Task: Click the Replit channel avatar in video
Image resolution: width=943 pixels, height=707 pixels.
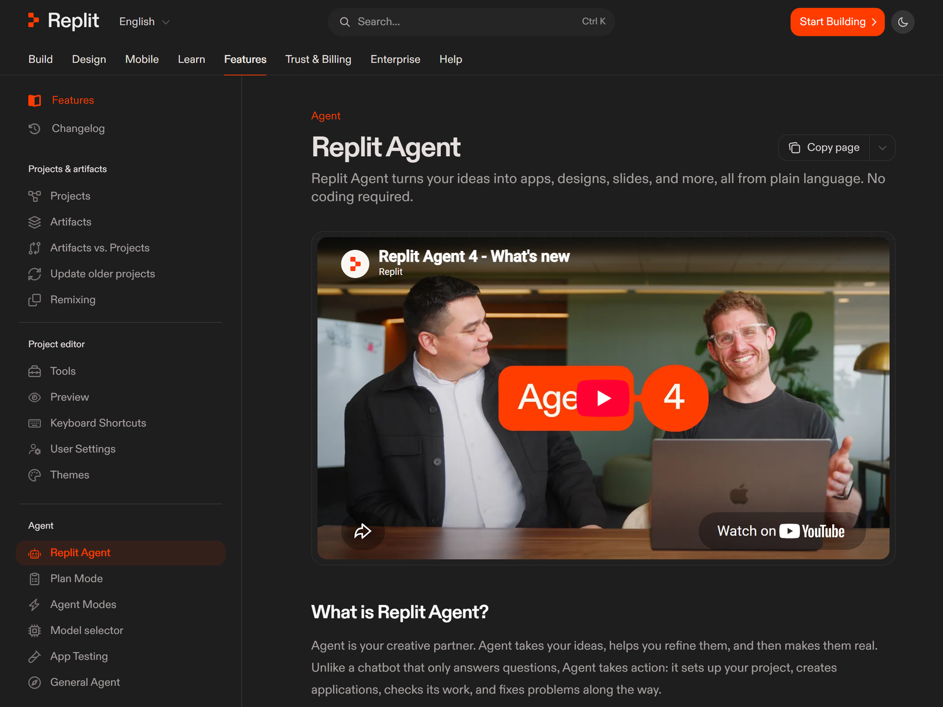Action: click(x=355, y=264)
